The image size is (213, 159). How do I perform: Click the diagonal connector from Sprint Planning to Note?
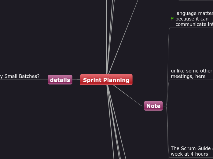pos(128,95)
